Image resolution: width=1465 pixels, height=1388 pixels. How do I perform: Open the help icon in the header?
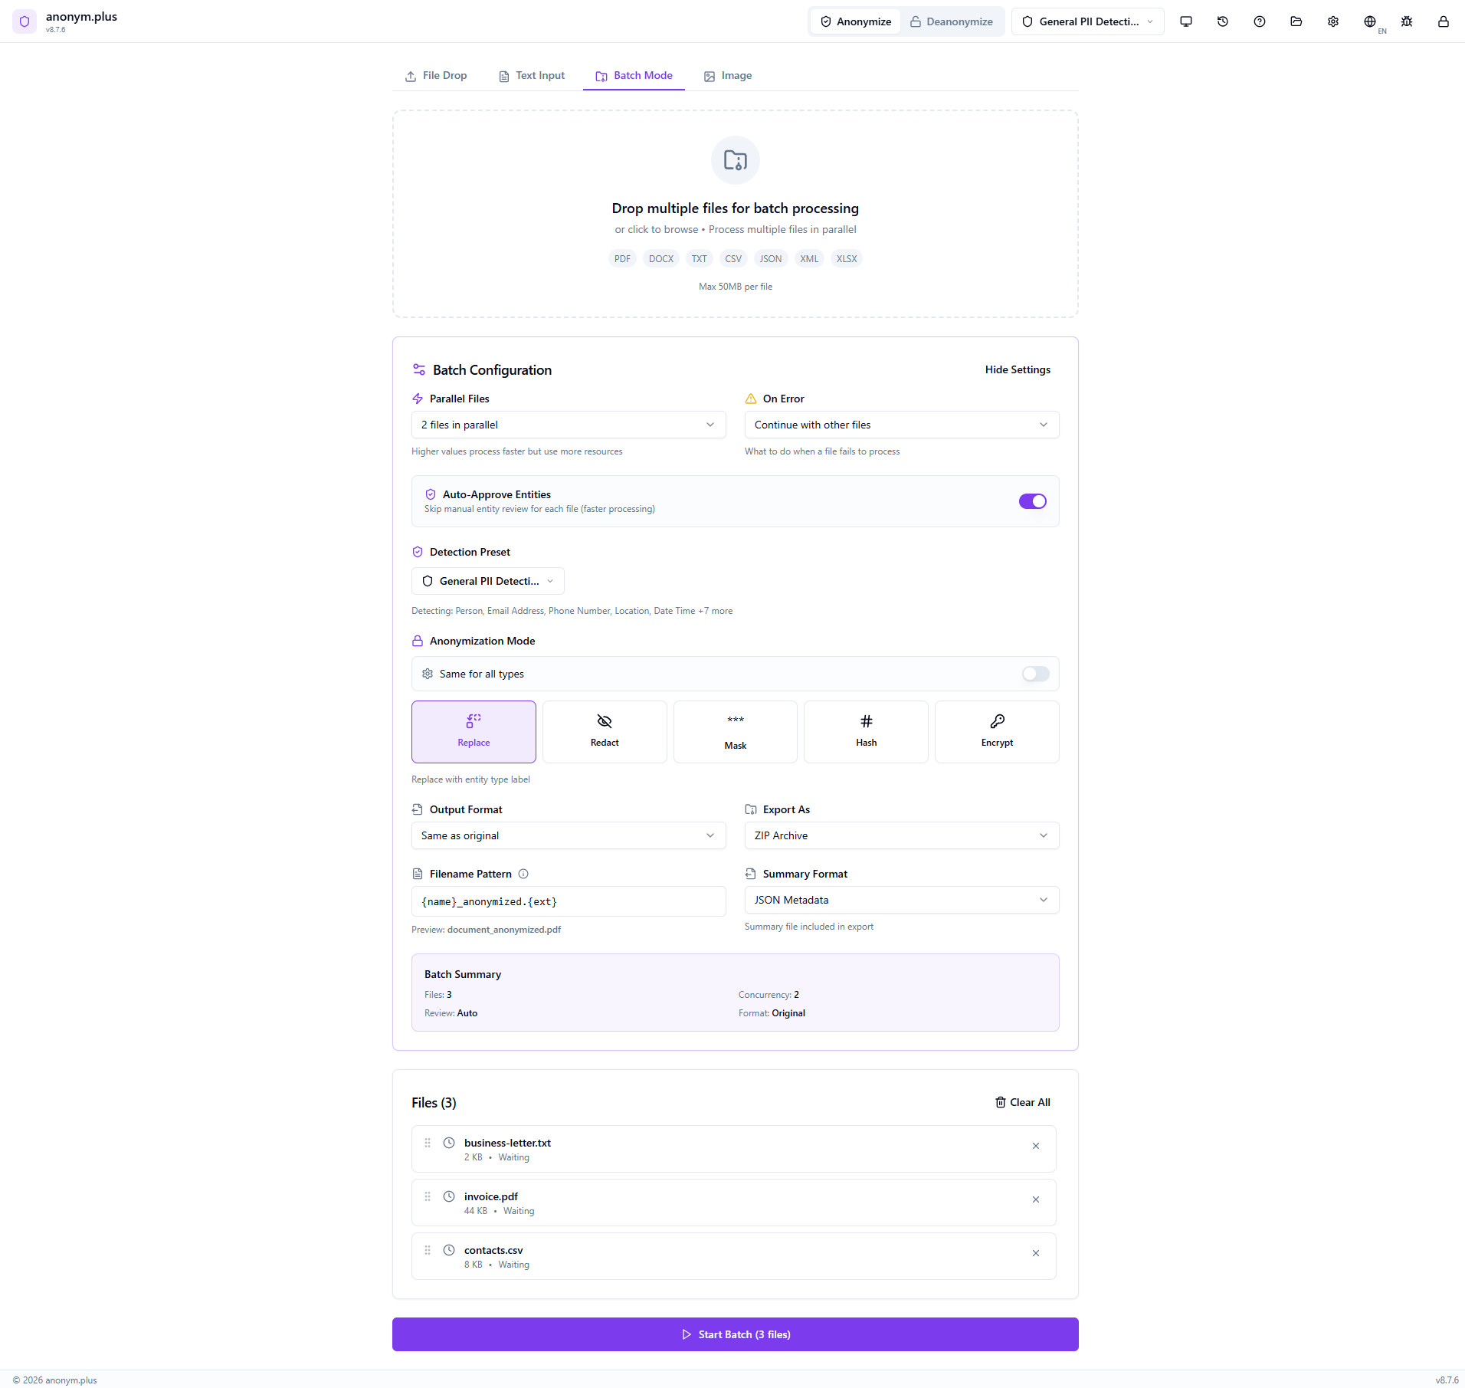(1259, 21)
